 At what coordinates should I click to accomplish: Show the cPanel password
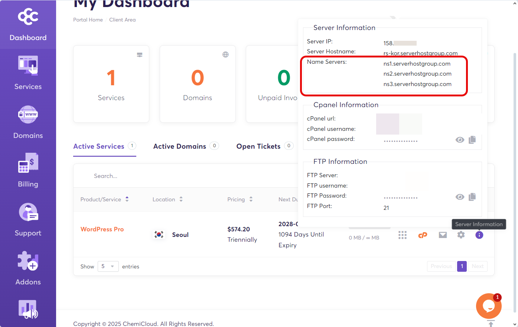point(460,140)
